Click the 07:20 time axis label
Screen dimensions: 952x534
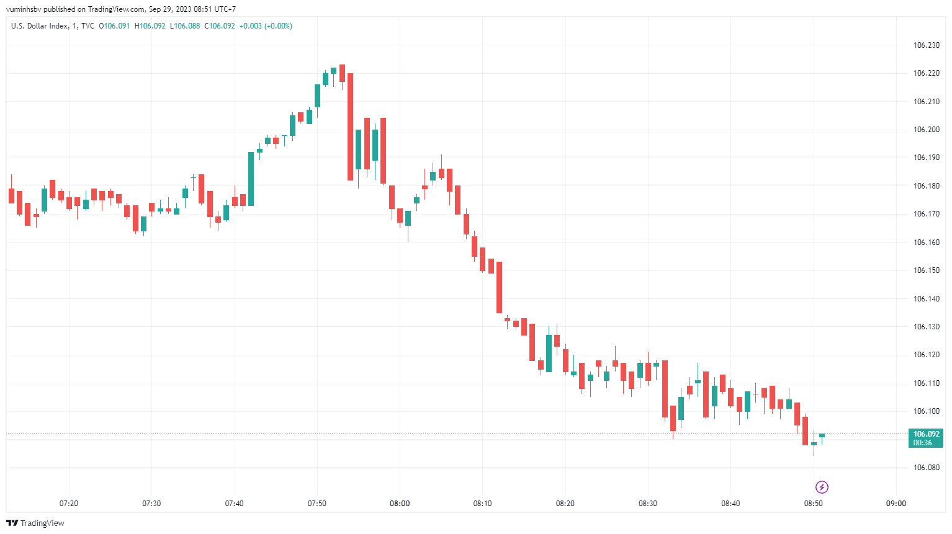click(69, 503)
